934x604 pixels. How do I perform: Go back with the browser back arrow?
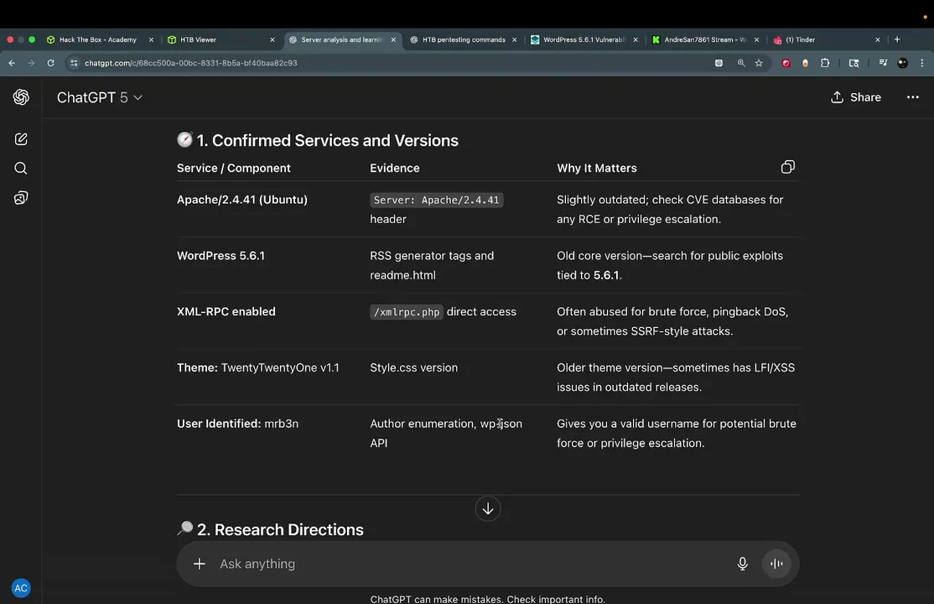(x=12, y=63)
